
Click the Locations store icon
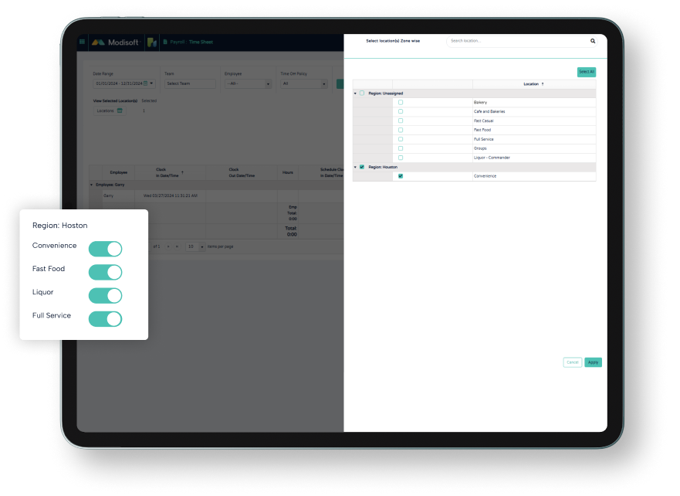coord(120,110)
